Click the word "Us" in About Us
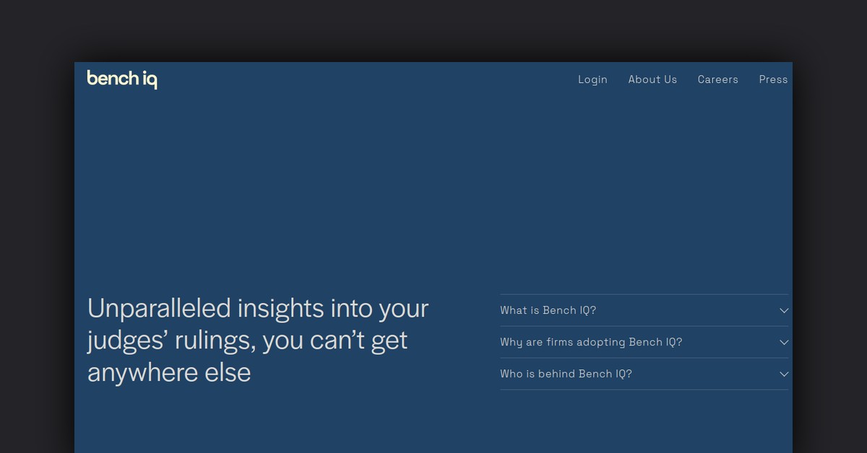867x453 pixels. (x=669, y=79)
